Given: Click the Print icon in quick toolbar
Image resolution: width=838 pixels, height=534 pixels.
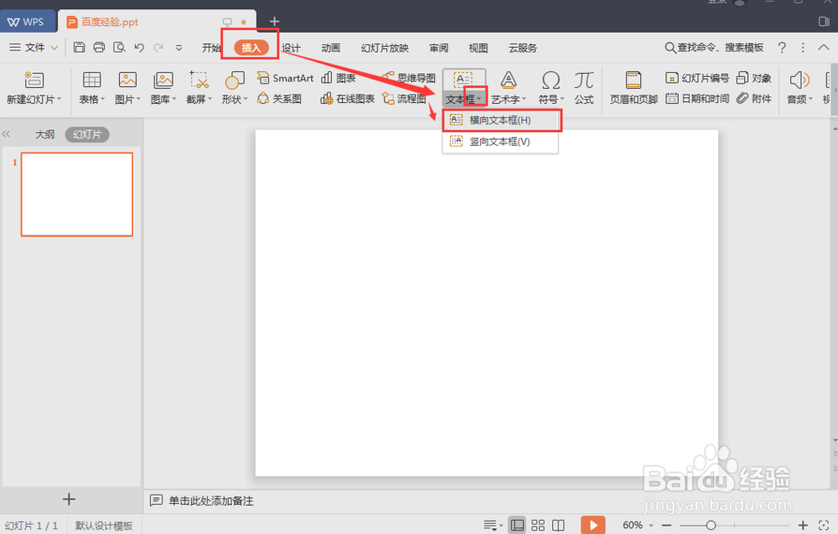Looking at the screenshot, I should click(x=99, y=48).
